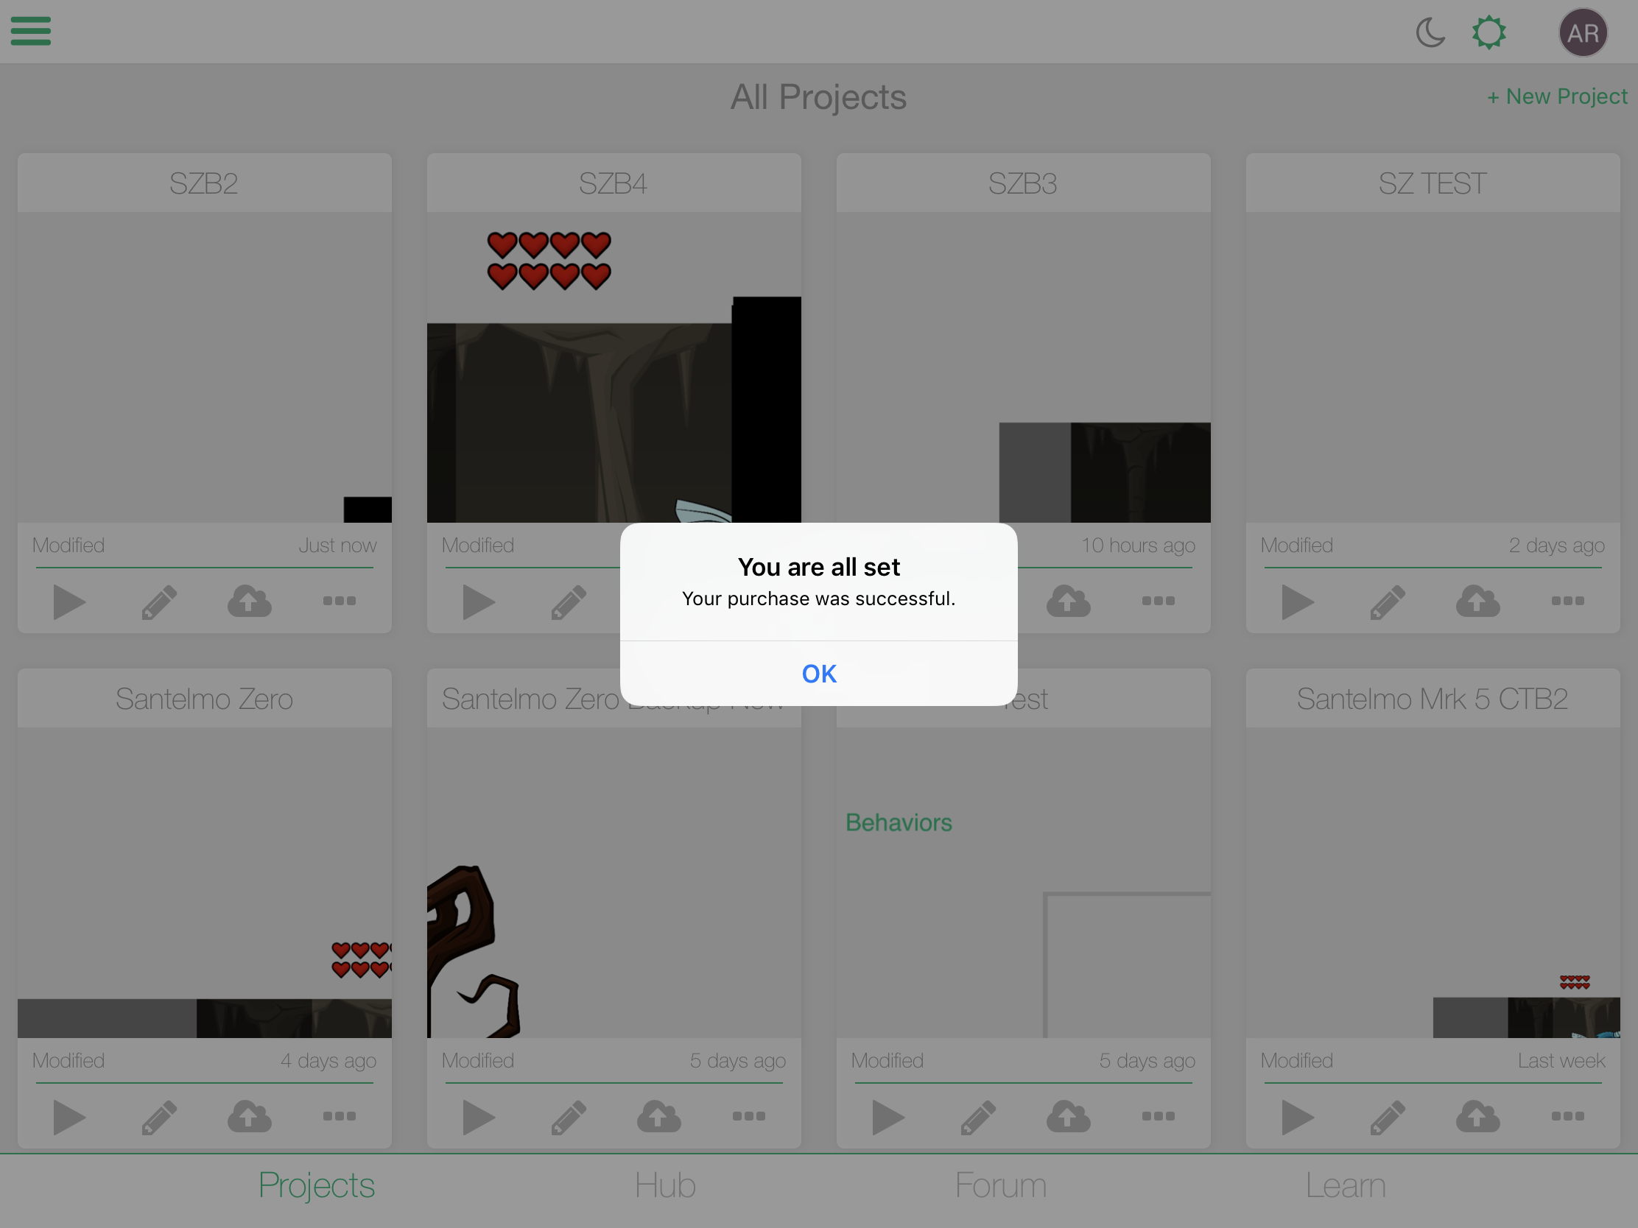The height and width of the screenshot is (1228, 1638).
Task: Switch to dark mode moon icon
Action: coord(1430,32)
